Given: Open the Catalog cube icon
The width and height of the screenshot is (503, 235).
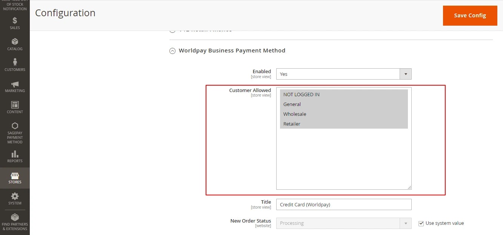Looking at the screenshot, I should [15, 41].
